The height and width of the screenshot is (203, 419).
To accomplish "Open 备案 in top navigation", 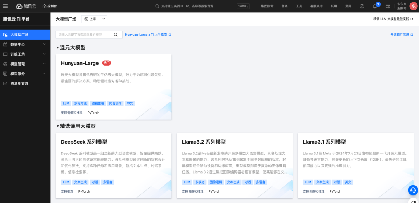I will [x=285, y=6].
